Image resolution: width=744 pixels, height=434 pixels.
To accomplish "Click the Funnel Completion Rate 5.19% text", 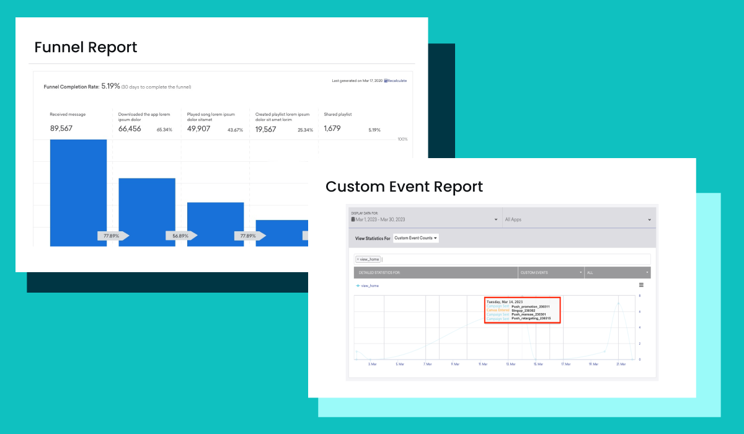I will (x=82, y=87).
